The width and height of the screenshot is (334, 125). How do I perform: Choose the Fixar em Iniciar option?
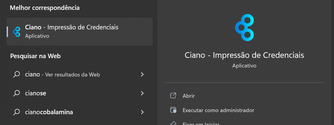click(x=201, y=124)
